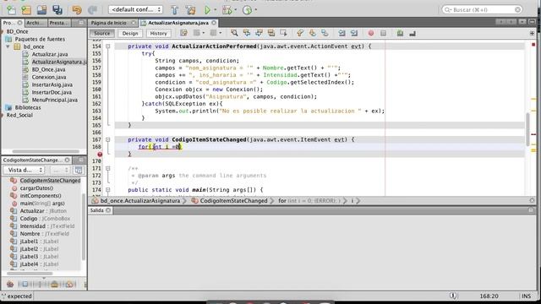Click the Buscar search field
Viewport: 541px width, 304px height.
[482, 9]
